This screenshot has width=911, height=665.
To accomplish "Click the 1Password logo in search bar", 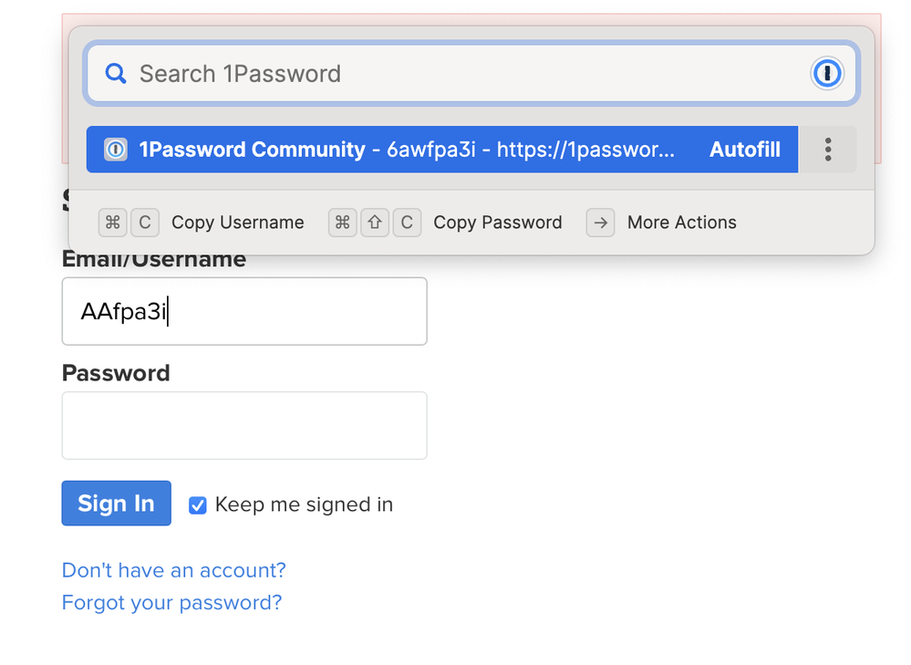I will click(826, 74).
